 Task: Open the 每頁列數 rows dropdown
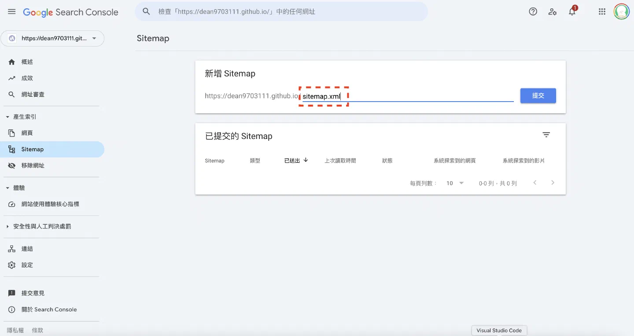(455, 183)
